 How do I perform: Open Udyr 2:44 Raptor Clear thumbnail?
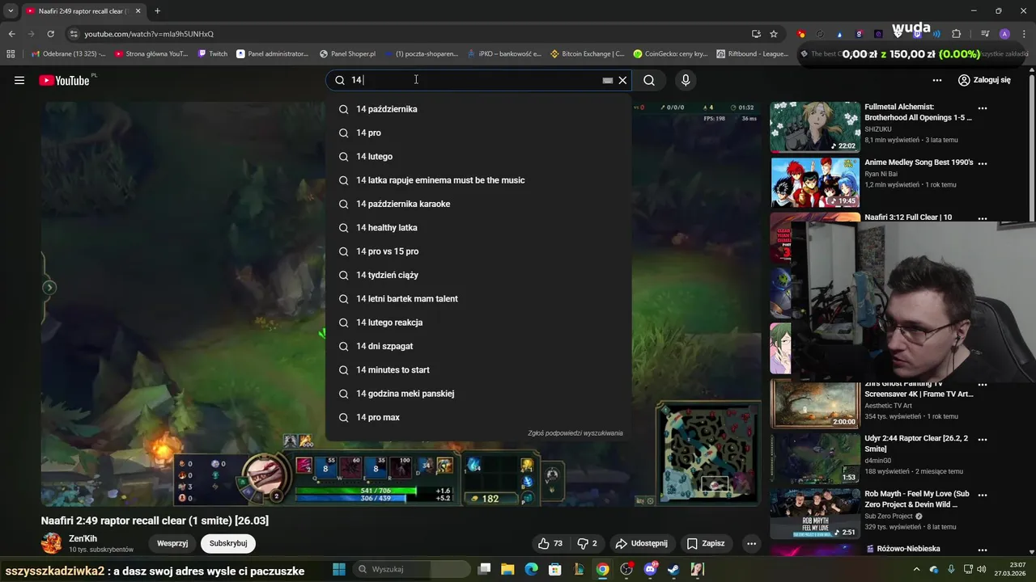click(x=815, y=459)
